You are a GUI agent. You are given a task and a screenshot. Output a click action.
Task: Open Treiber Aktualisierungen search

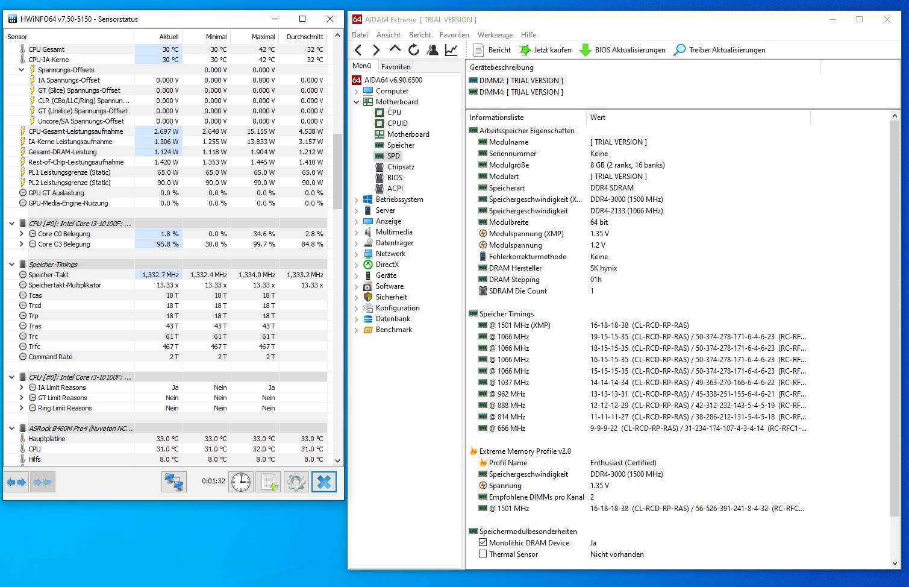679,49
